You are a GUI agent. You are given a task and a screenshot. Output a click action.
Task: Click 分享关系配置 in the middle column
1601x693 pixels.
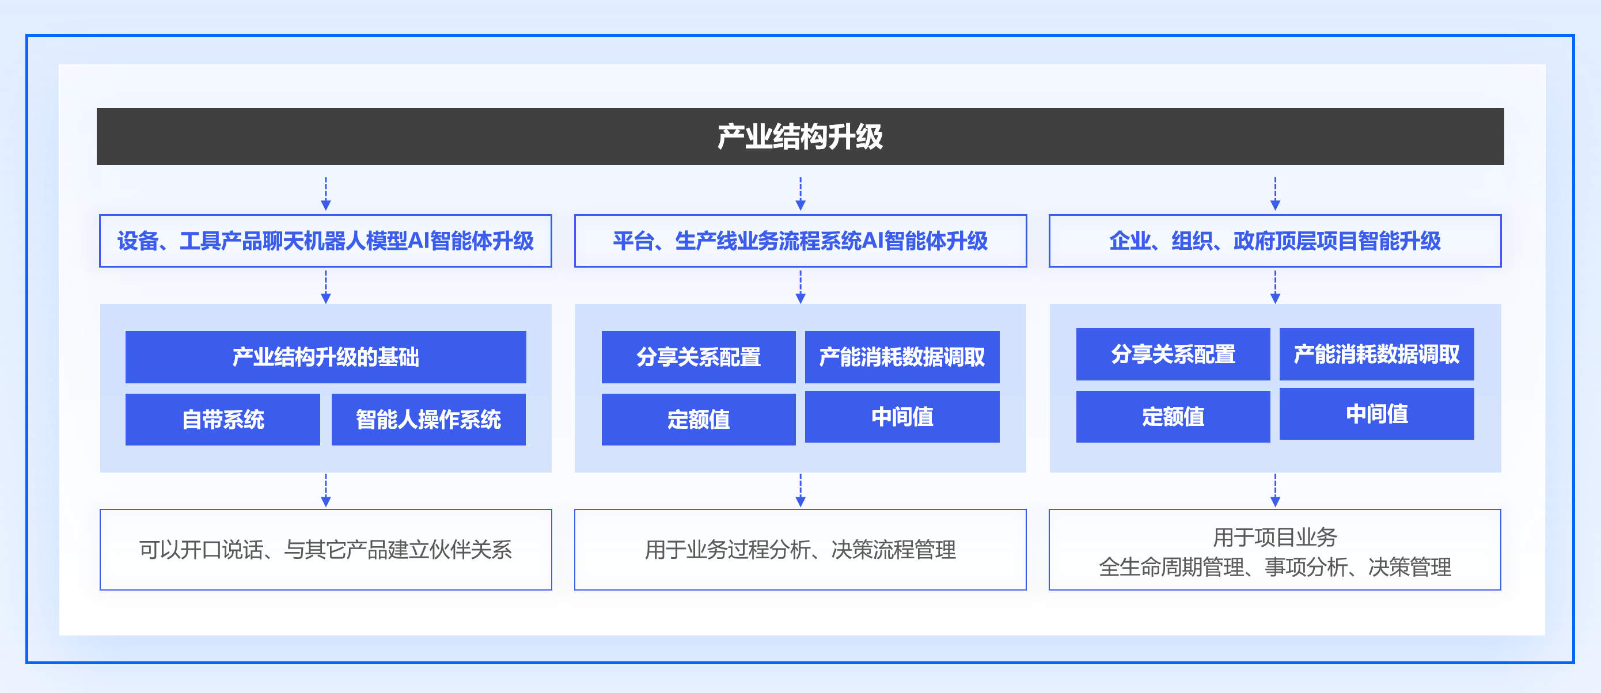point(698,356)
